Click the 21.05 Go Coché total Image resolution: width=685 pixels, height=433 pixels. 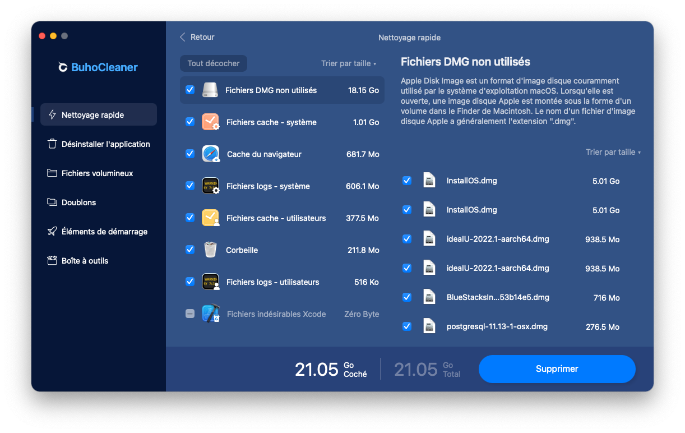331,369
